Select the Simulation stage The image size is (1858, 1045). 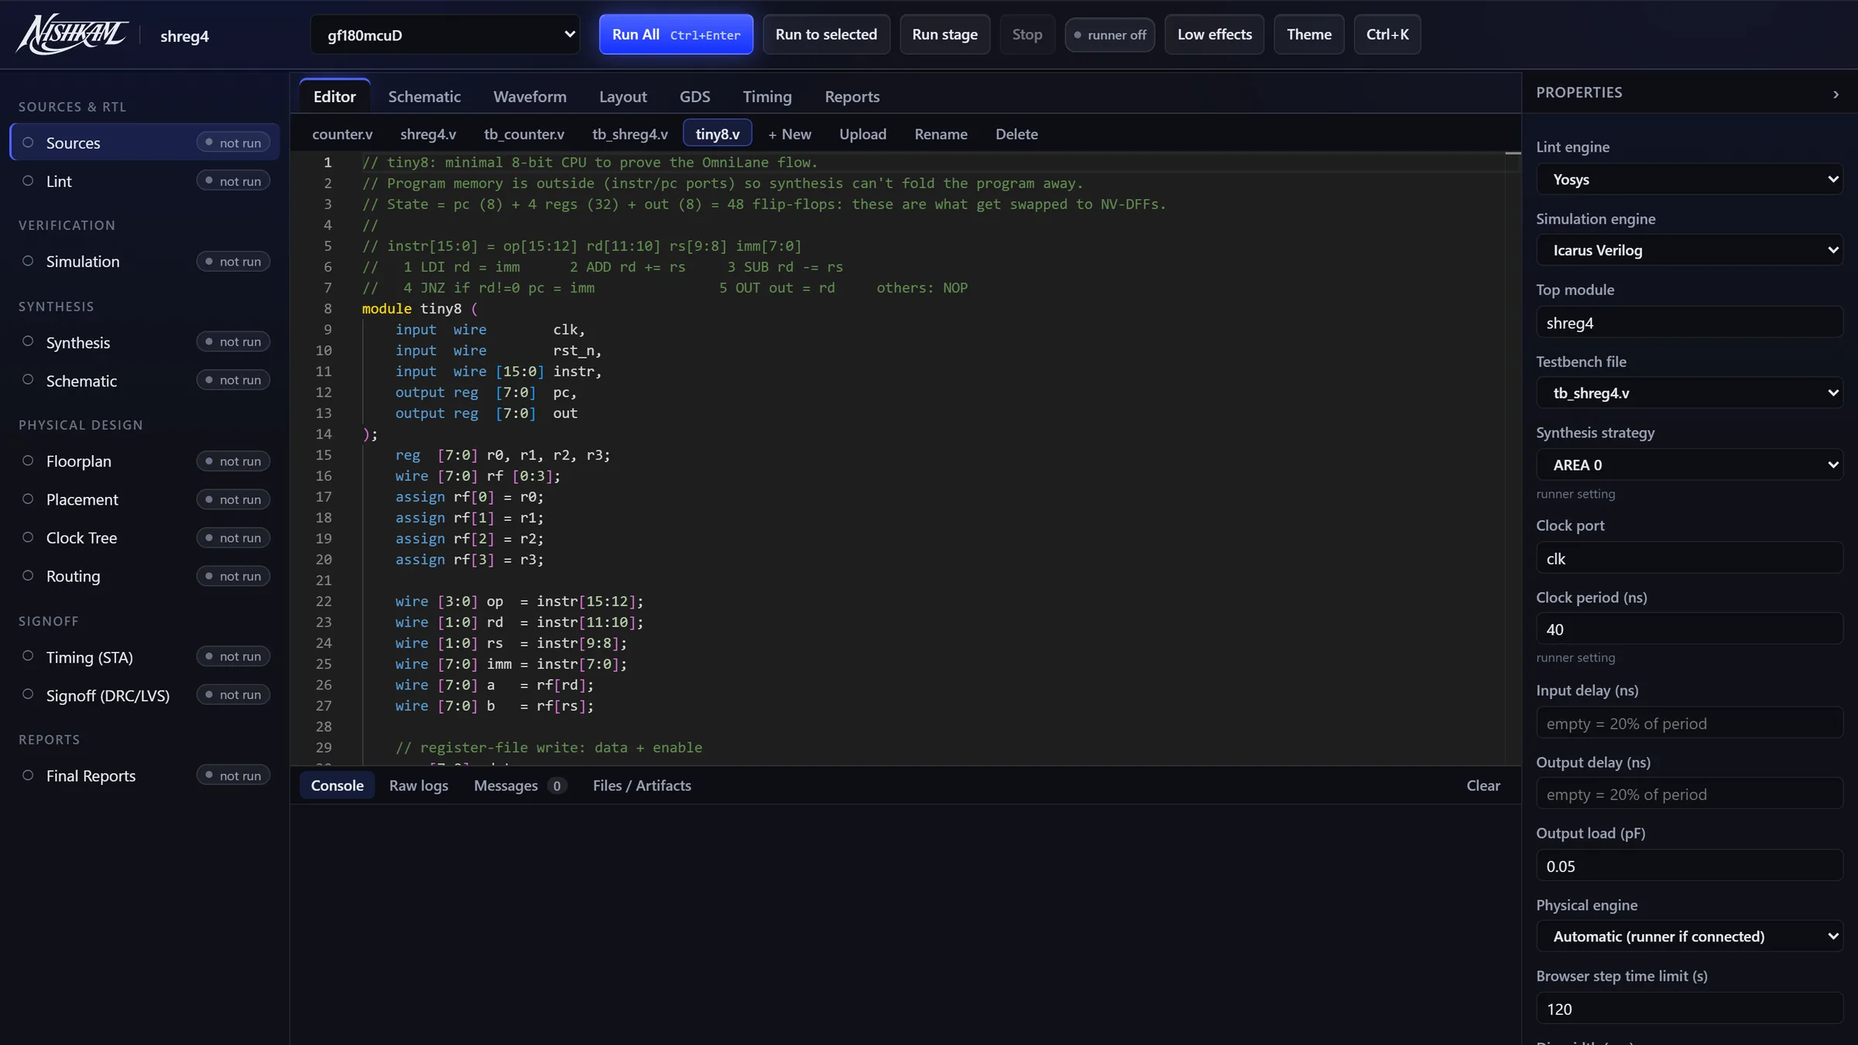click(x=145, y=262)
